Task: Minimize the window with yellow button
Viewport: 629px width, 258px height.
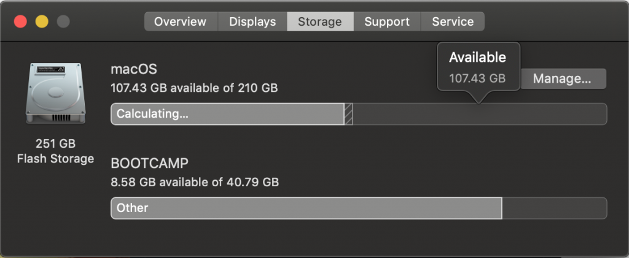Action: click(42, 22)
